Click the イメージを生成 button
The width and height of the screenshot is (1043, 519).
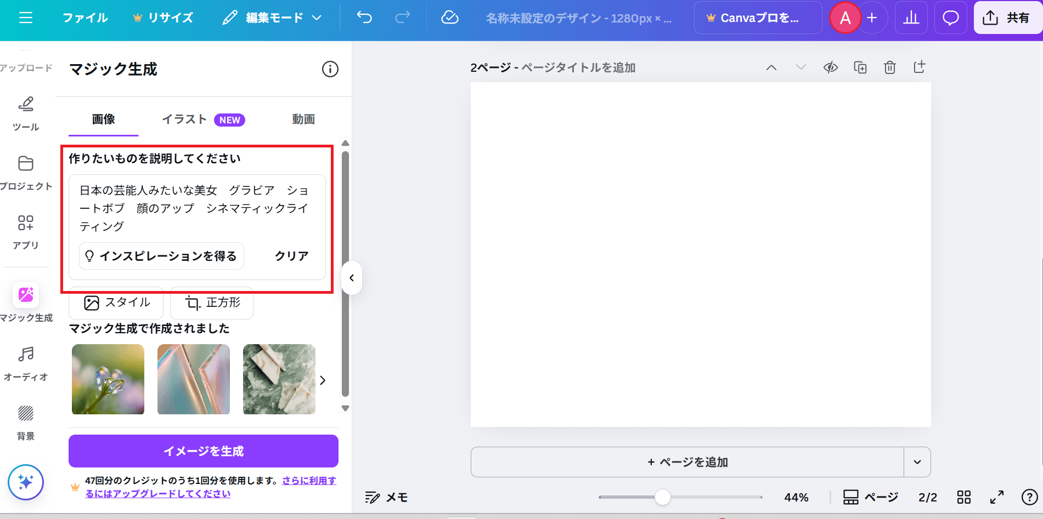click(x=203, y=451)
